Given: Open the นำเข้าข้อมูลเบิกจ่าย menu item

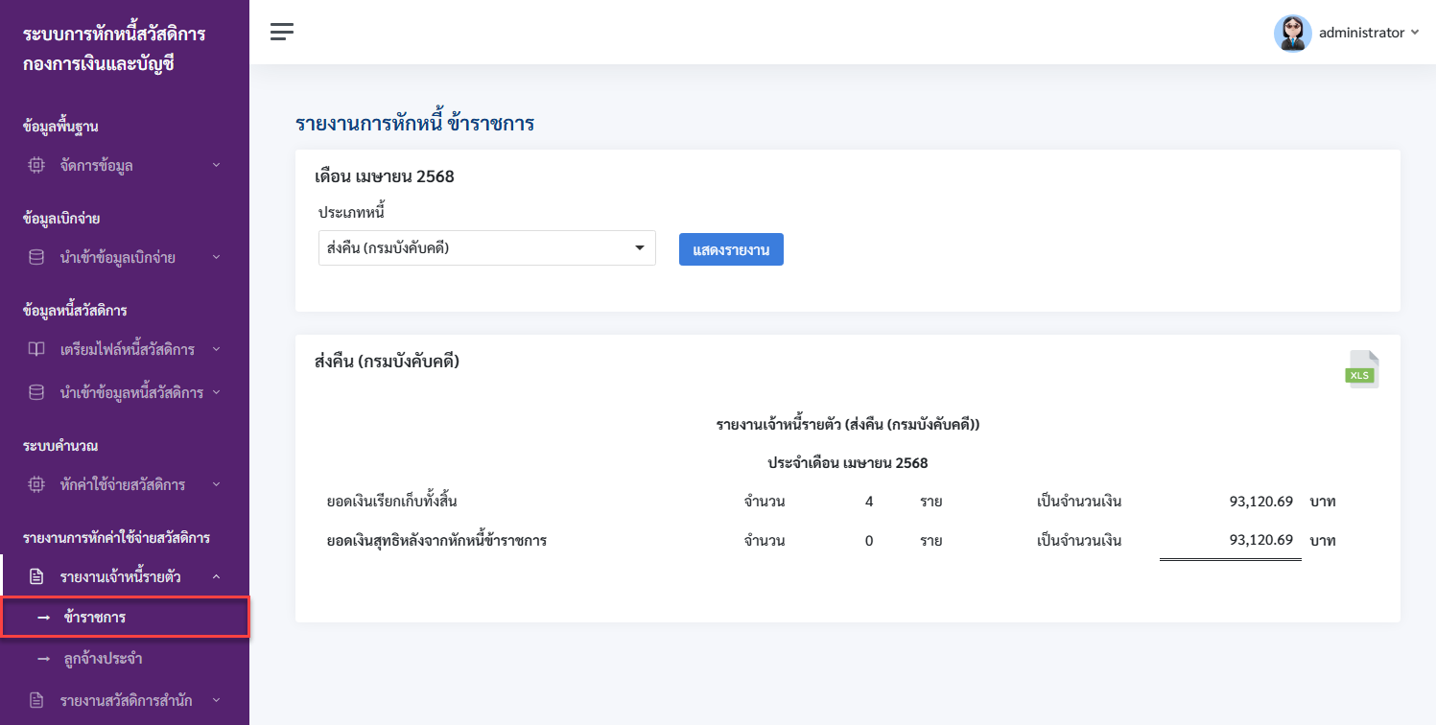Looking at the screenshot, I should pos(125,257).
